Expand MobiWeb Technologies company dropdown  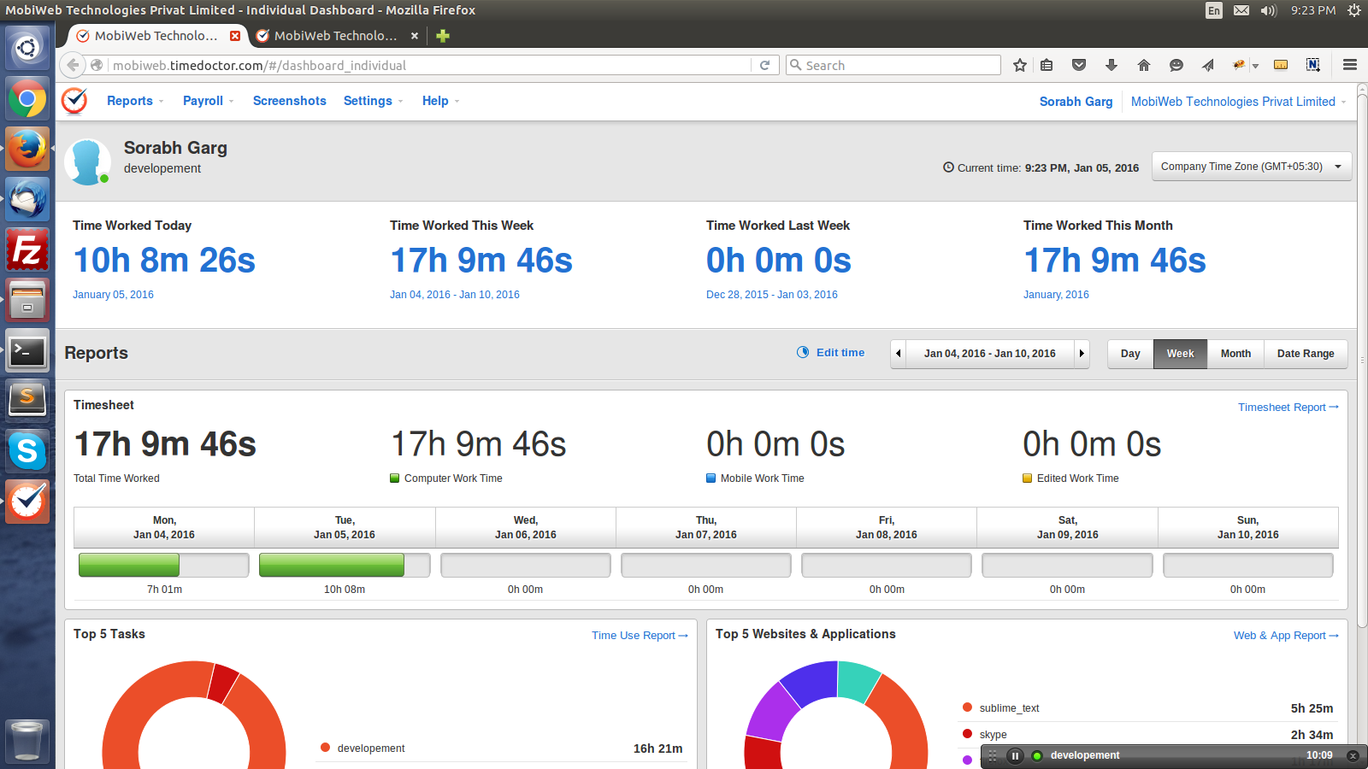coord(1238,102)
